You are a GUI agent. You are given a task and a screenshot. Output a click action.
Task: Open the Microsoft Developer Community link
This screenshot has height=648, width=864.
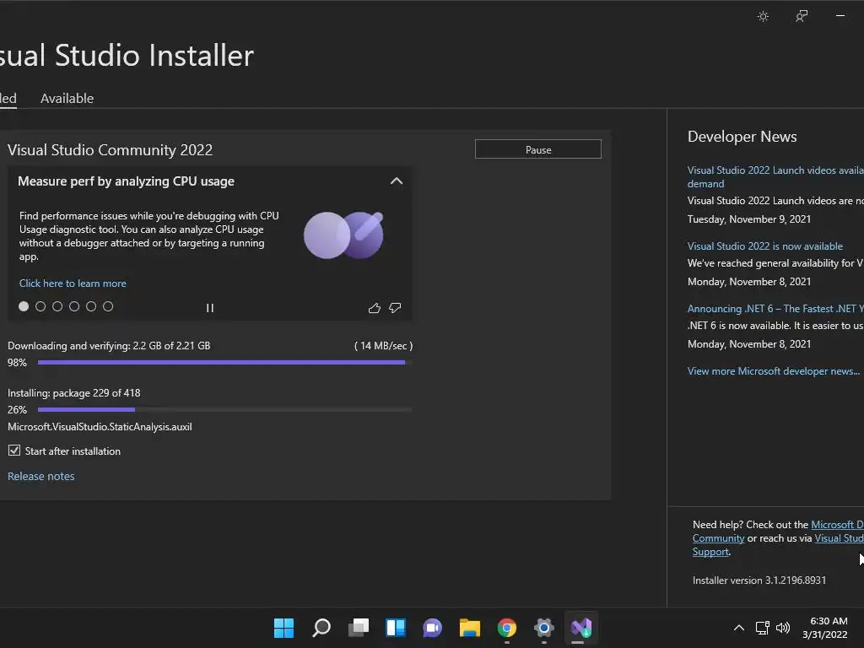point(837,525)
